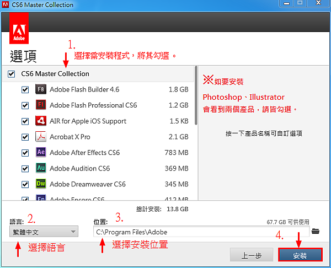Click the 1.8 GB size value
Image resolution: width=331 pixels, height=268 pixels.
[x=178, y=89]
